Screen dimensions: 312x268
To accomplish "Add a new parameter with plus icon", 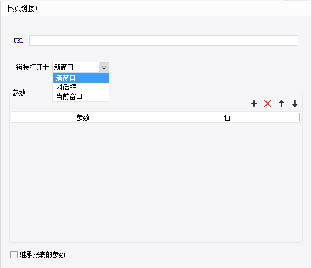I will 254,104.
